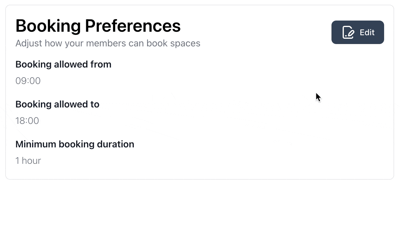
Task: Select the 09:00 start time value
Action: click(28, 81)
